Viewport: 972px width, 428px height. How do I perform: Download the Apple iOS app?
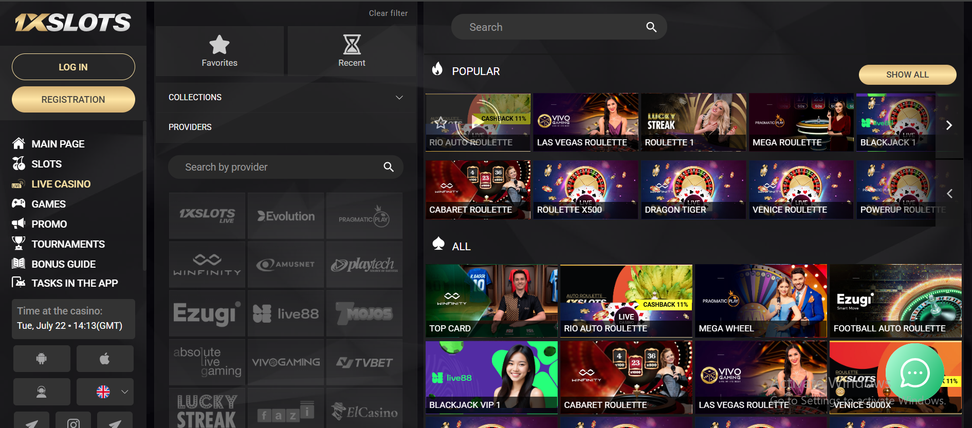pos(105,359)
